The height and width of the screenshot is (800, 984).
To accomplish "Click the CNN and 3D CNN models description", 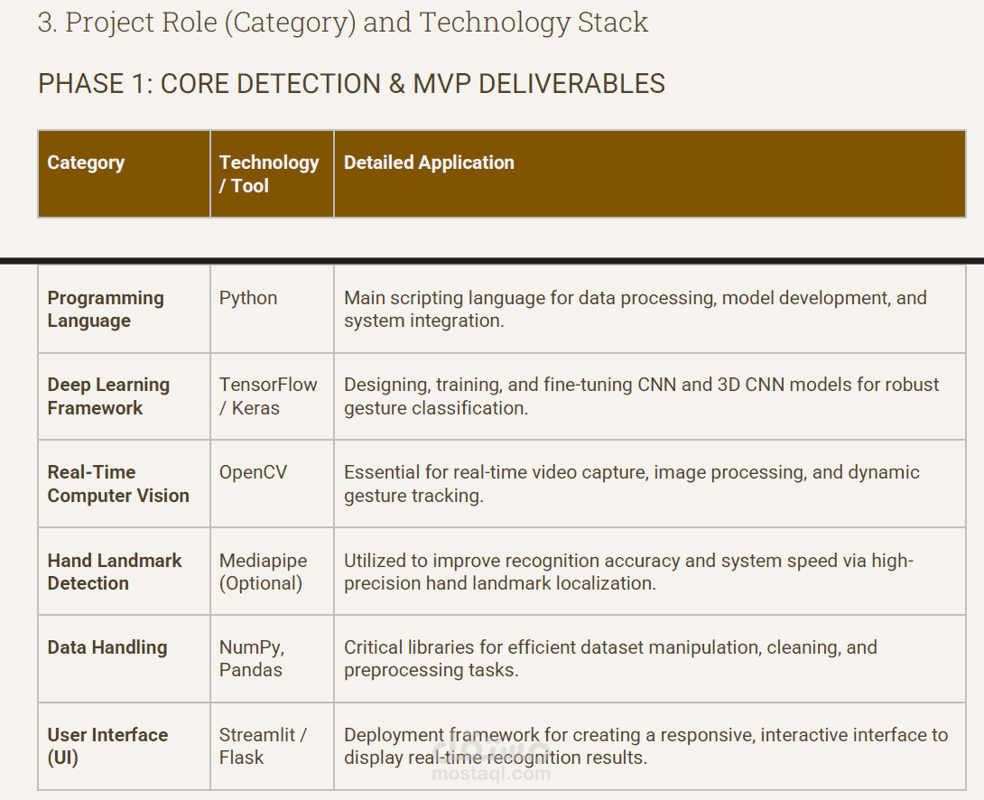I will pyautogui.click(x=641, y=396).
